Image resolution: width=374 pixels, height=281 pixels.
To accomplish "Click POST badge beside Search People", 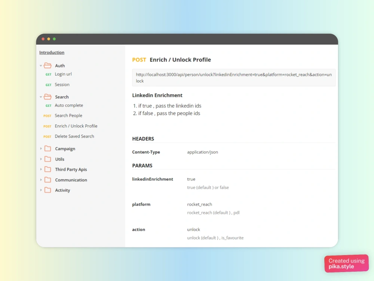I will tap(47, 116).
